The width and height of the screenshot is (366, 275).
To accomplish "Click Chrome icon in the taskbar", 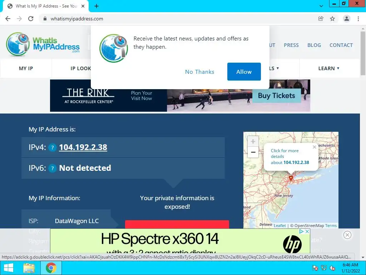I will pyautogui.click(x=51, y=268).
